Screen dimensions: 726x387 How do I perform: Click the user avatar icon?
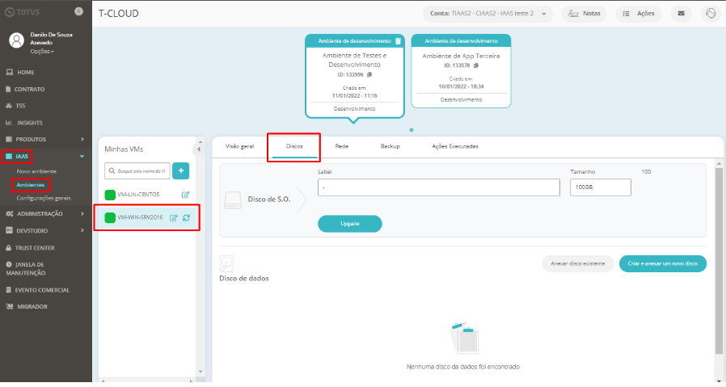pos(17,40)
